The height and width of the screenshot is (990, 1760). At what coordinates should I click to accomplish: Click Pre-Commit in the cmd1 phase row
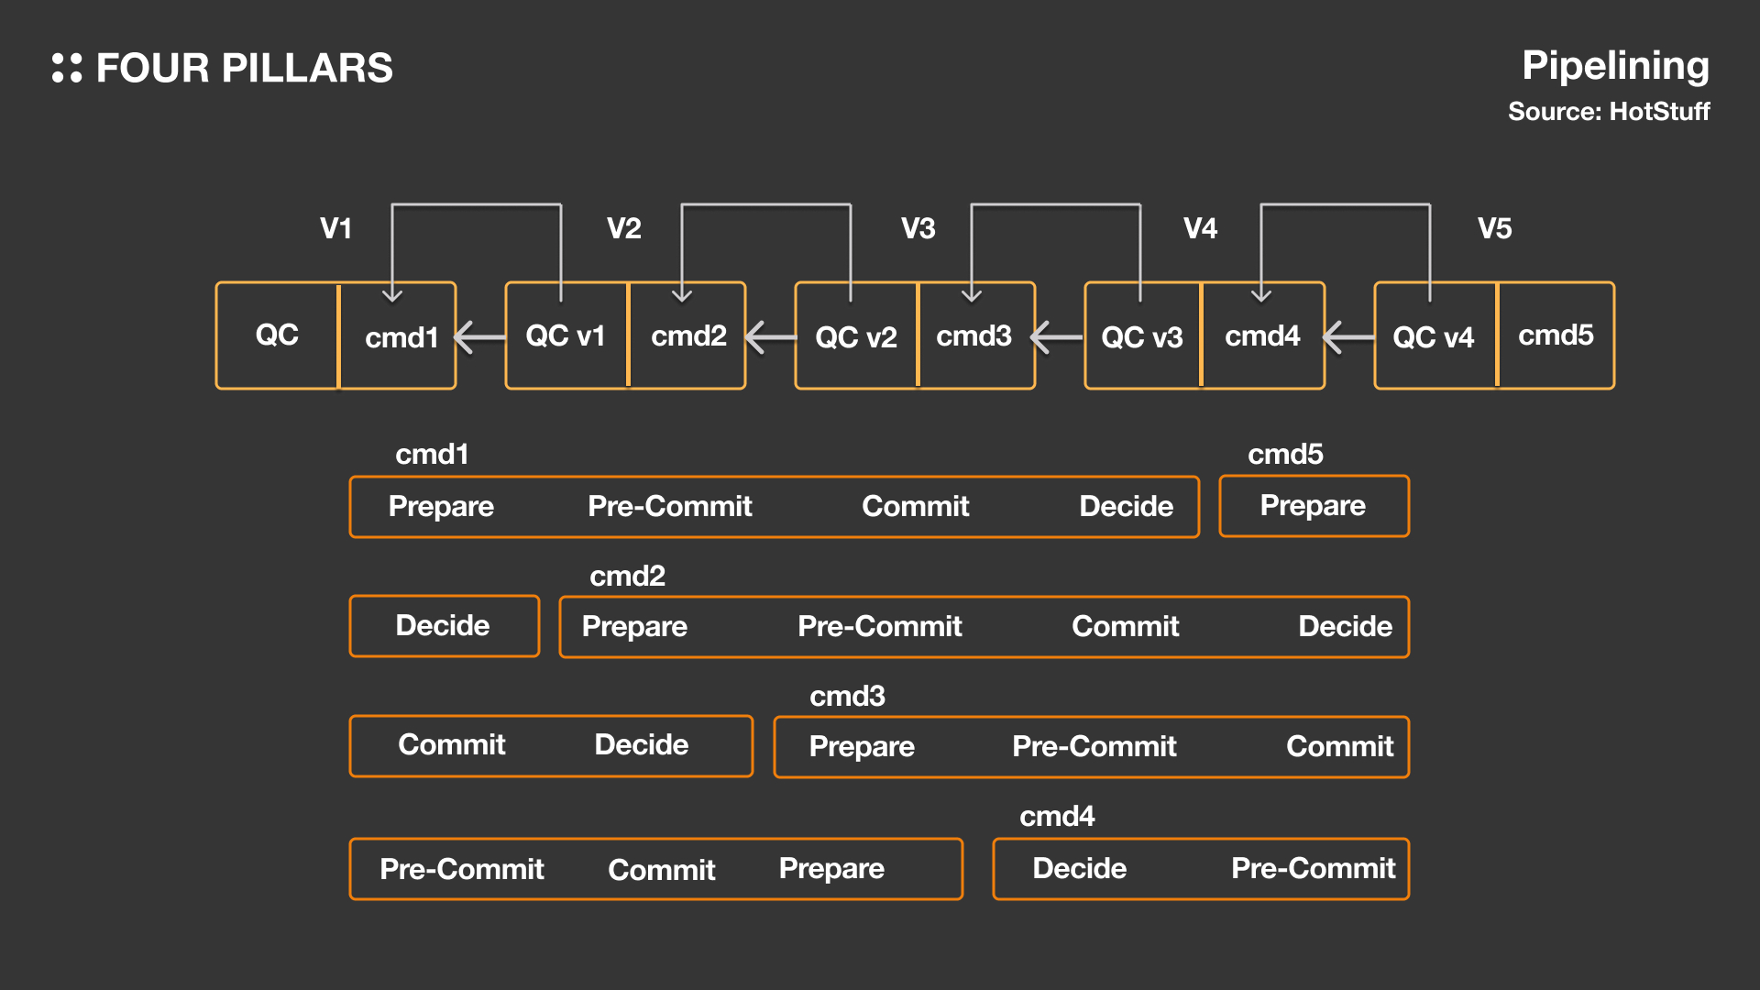tap(670, 506)
